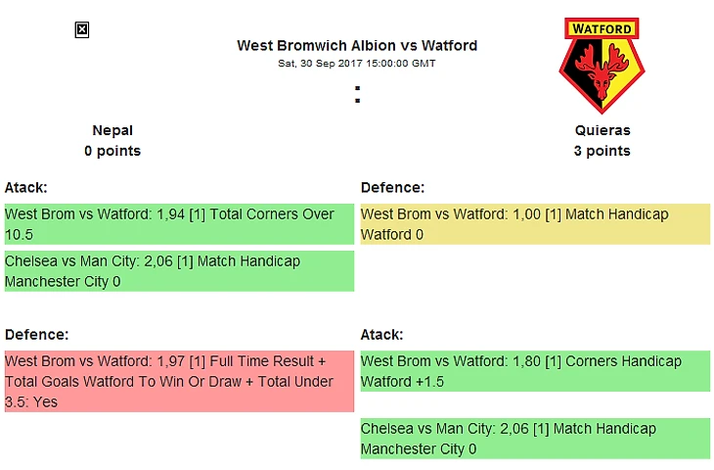The image size is (714, 470).
Task: Click the Watford club crest
Action: pyautogui.click(x=602, y=66)
